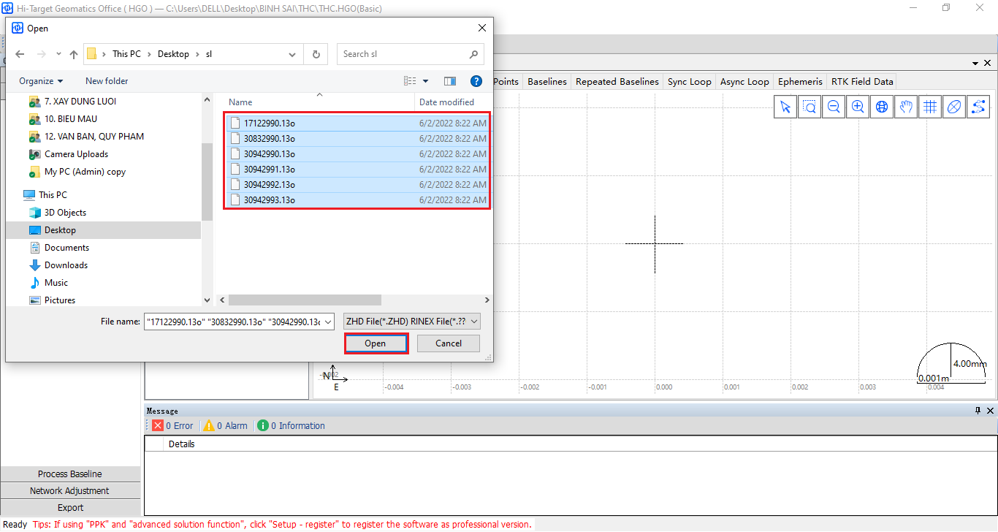The image size is (998, 532).
Task: Click the globe full view icon
Action: tap(882, 107)
